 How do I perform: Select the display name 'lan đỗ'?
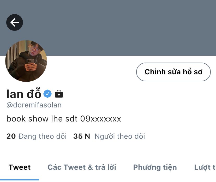tap(24, 94)
